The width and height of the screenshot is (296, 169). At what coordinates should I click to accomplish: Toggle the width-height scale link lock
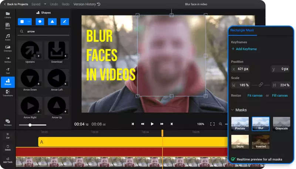[x=261, y=85]
